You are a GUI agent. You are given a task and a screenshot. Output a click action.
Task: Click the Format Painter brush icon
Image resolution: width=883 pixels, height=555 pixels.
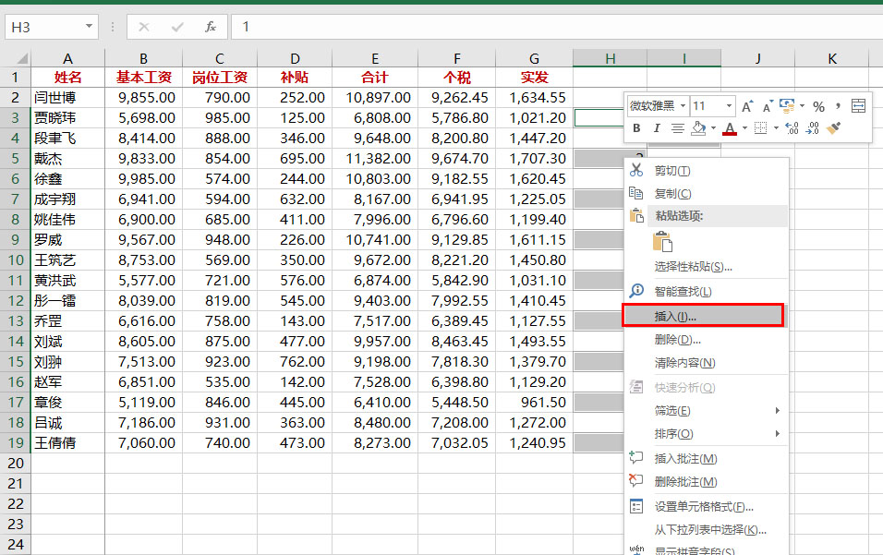(x=833, y=128)
